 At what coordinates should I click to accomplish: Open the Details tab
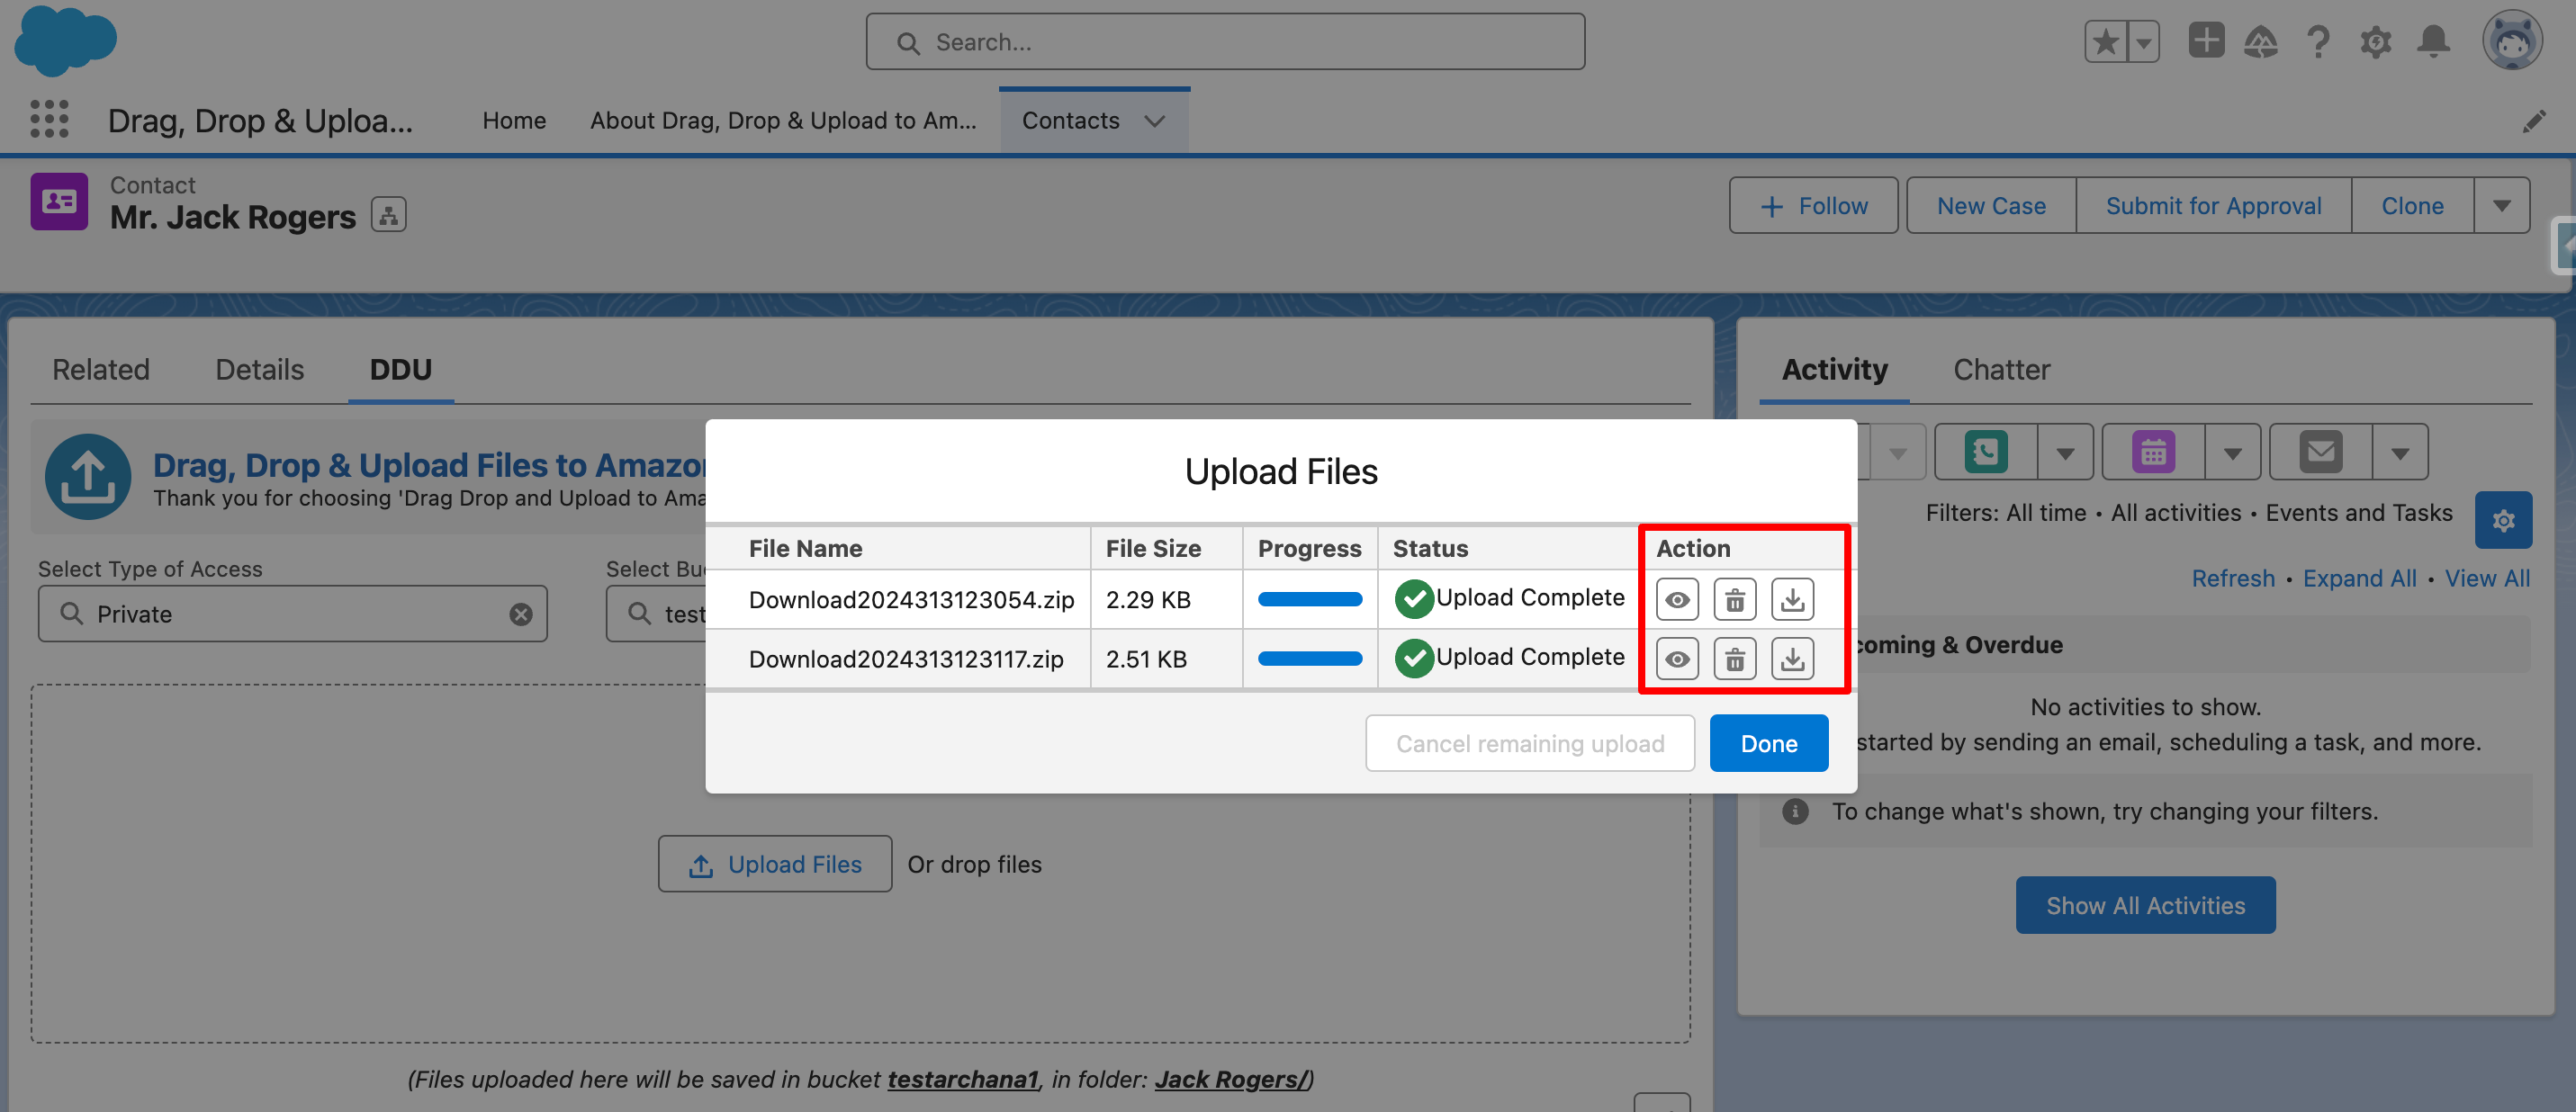pyautogui.click(x=259, y=370)
